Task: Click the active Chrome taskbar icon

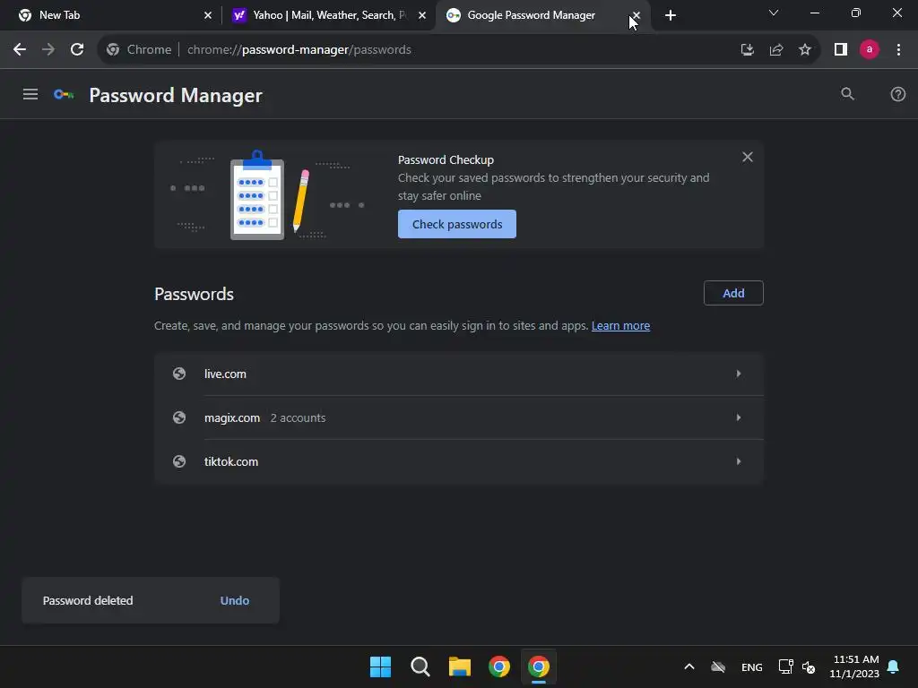Action: coord(539,666)
